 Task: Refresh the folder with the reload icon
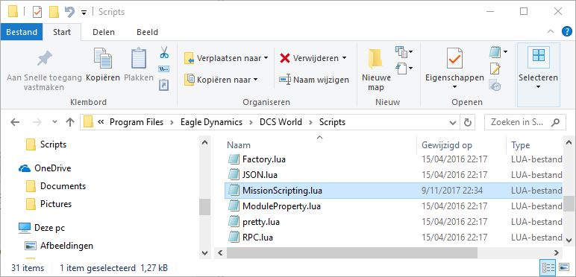coord(468,122)
